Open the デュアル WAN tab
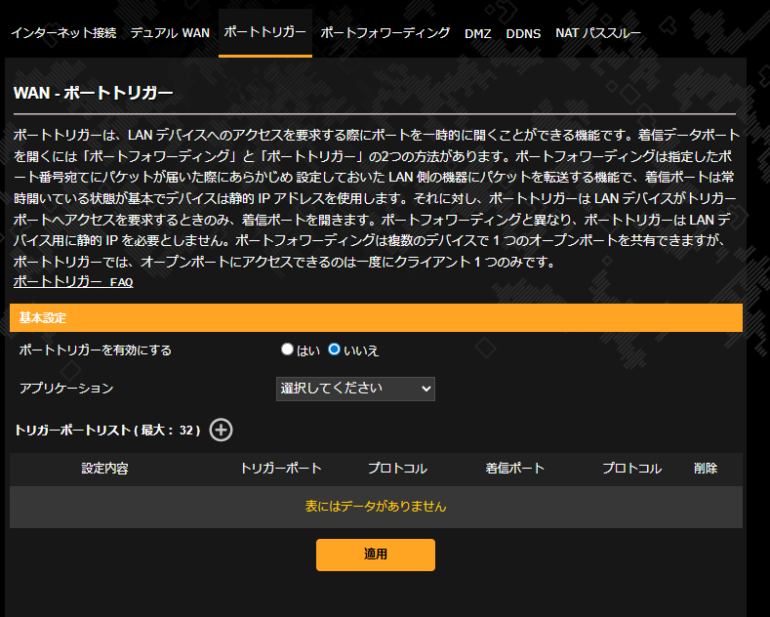The width and height of the screenshot is (770, 617). pyautogui.click(x=170, y=33)
